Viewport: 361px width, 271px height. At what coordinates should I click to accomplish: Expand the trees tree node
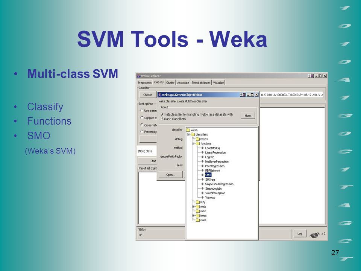193,215
